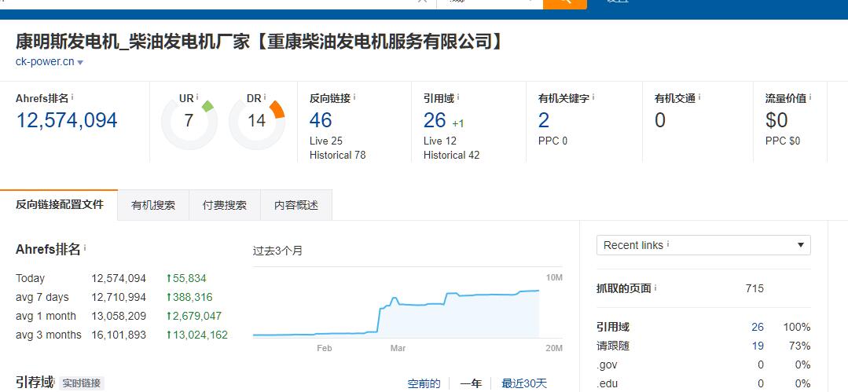The image size is (848, 392).
Task: Expand the ck-power.cn domain dropdown arrow
Action: click(80, 63)
